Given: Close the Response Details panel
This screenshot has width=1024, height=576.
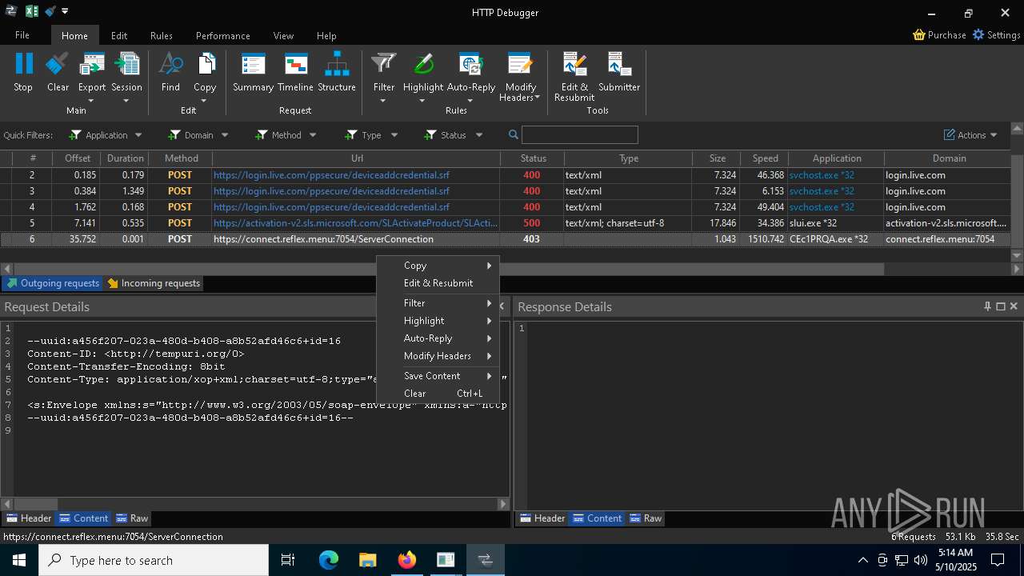Looking at the screenshot, I should point(1014,306).
